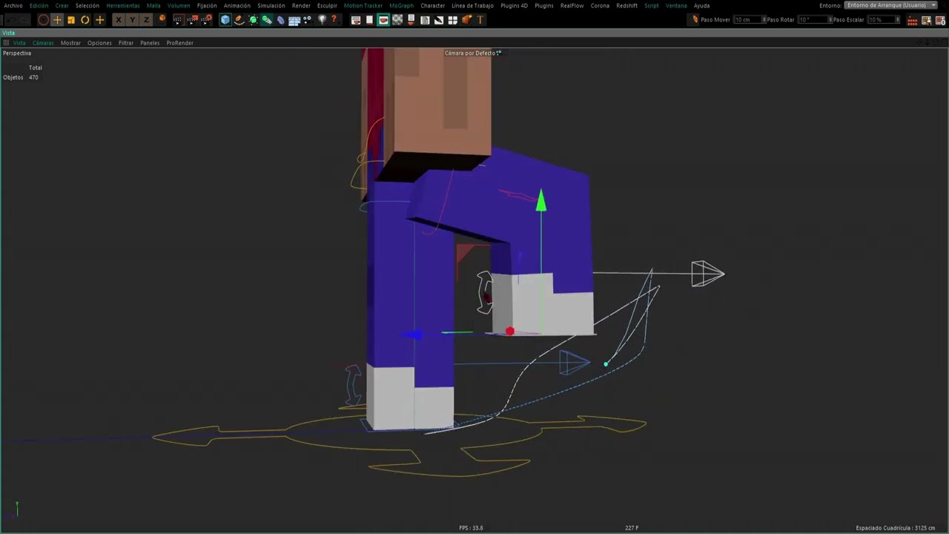Open the blue deformer icon

pos(280,20)
